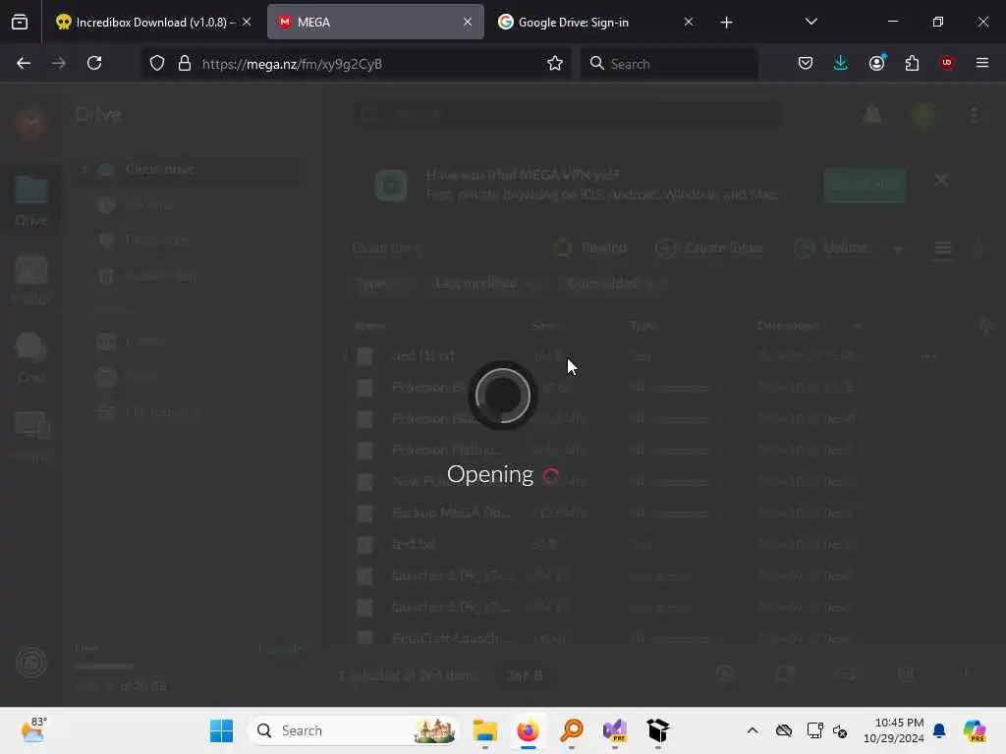
Task: Click the Firefox taskbar icon
Action: click(528, 730)
